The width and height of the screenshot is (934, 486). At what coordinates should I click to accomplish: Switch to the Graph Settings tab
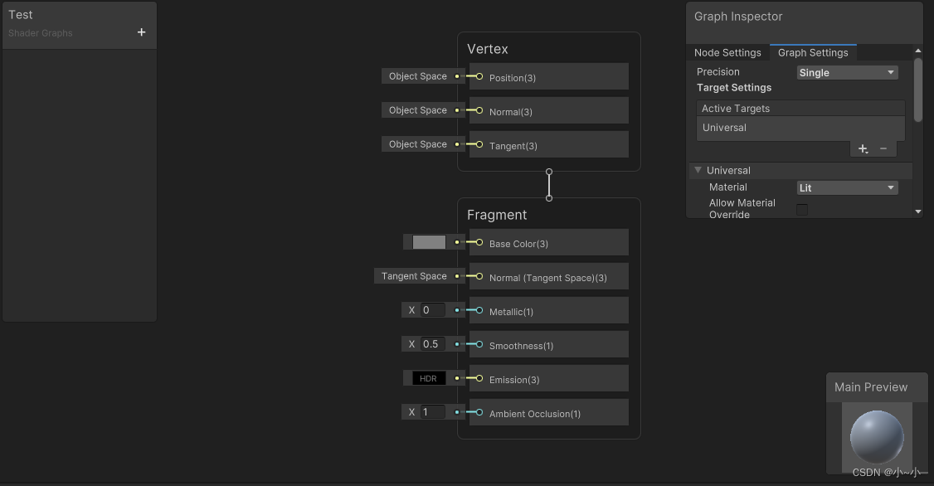pyautogui.click(x=813, y=52)
